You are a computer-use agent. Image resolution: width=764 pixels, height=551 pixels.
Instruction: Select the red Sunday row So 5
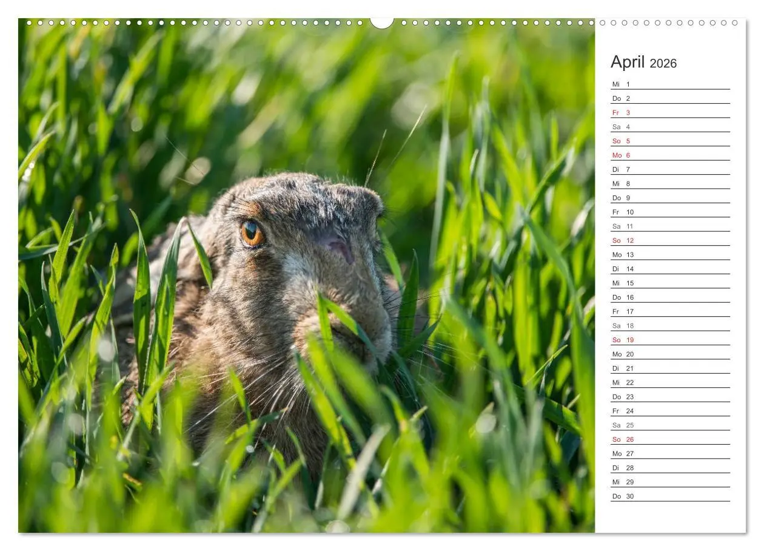[669, 141]
